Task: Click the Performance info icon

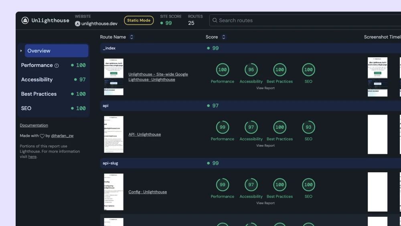Action: pos(57,66)
